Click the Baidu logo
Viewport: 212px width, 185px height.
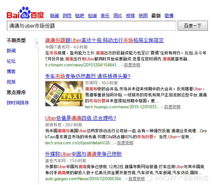click(x=25, y=13)
